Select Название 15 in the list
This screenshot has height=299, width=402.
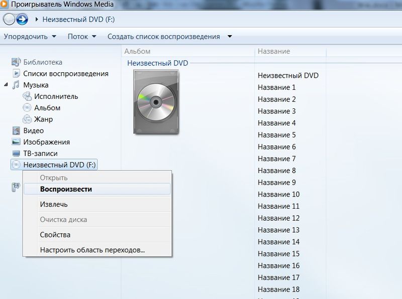[279, 254]
